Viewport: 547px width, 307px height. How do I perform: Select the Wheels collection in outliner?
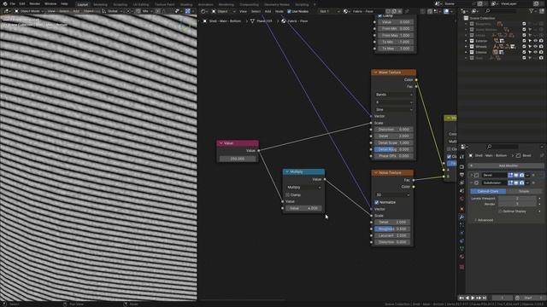481,47
